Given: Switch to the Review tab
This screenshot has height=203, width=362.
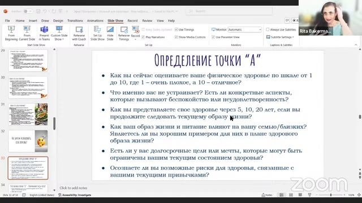Looking at the screenshot, I should tap(147, 20).
